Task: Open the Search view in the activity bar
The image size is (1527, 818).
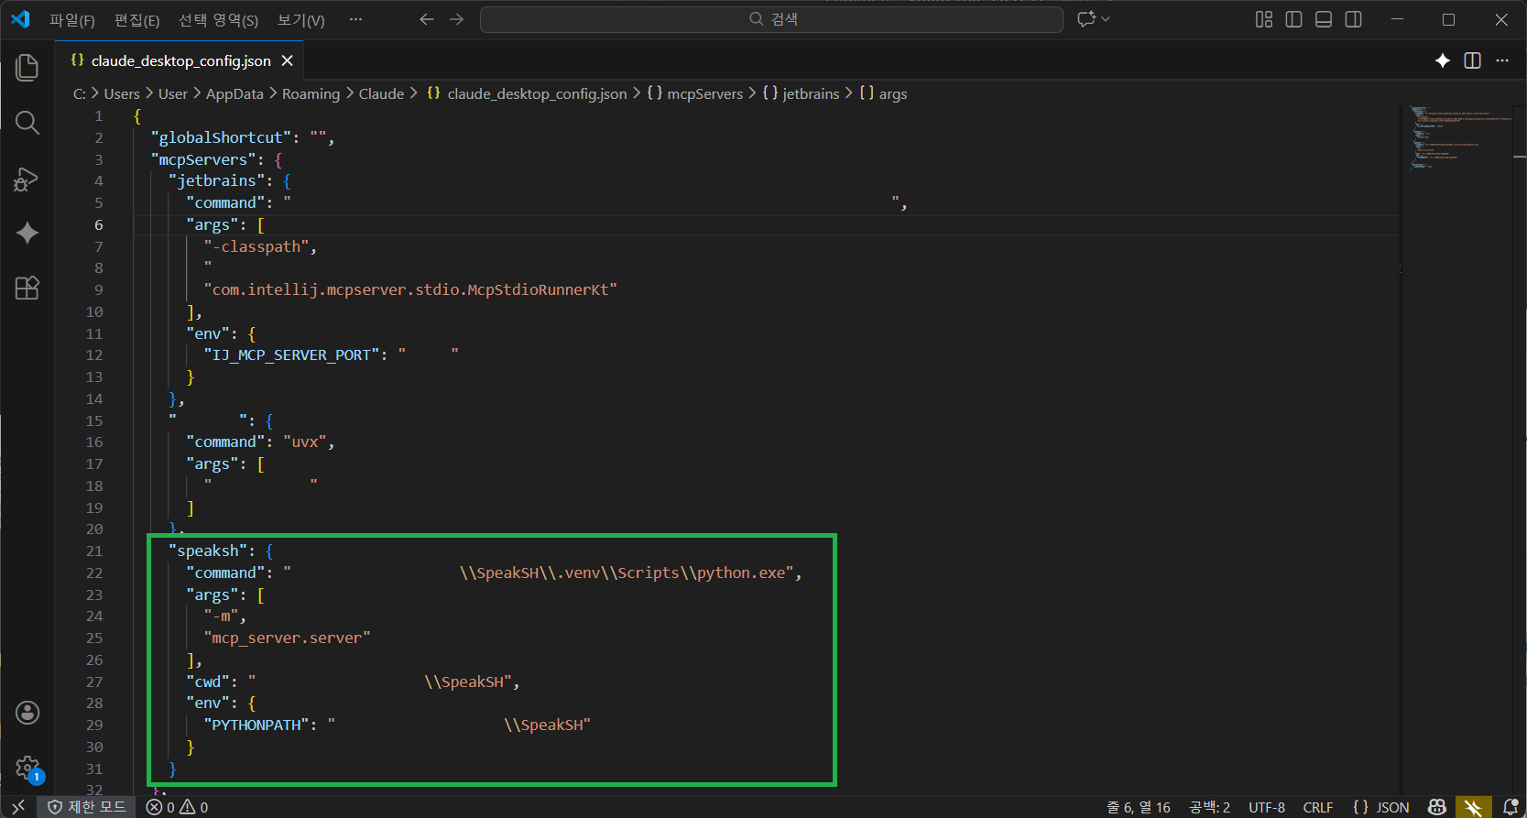Action: pyautogui.click(x=27, y=123)
